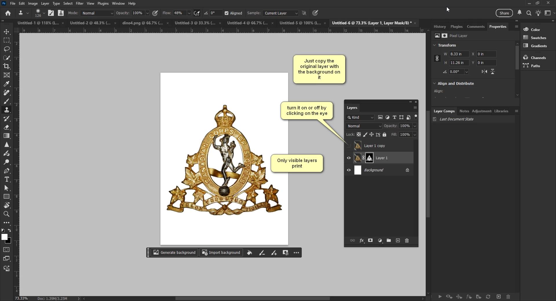
Task: Collapse the Transform section
Action: (x=434, y=45)
